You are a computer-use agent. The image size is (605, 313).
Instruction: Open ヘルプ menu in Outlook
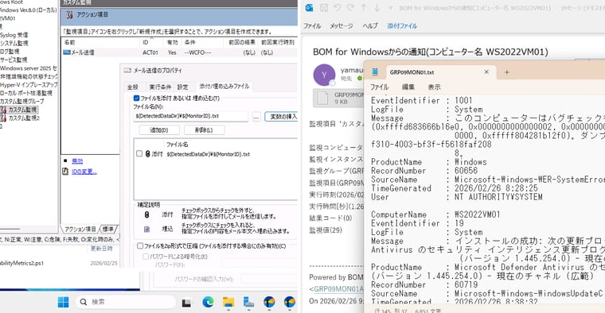[370, 25]
